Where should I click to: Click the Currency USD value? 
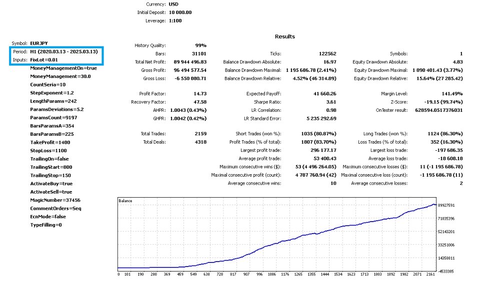(173, 4)
